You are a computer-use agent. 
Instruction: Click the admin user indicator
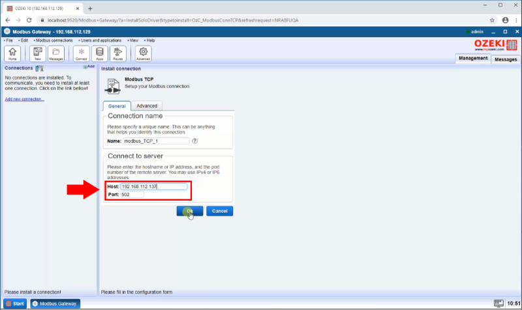click(x=475, y=31)
